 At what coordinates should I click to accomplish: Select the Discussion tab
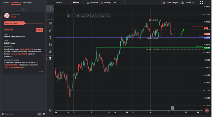(15, 3)
